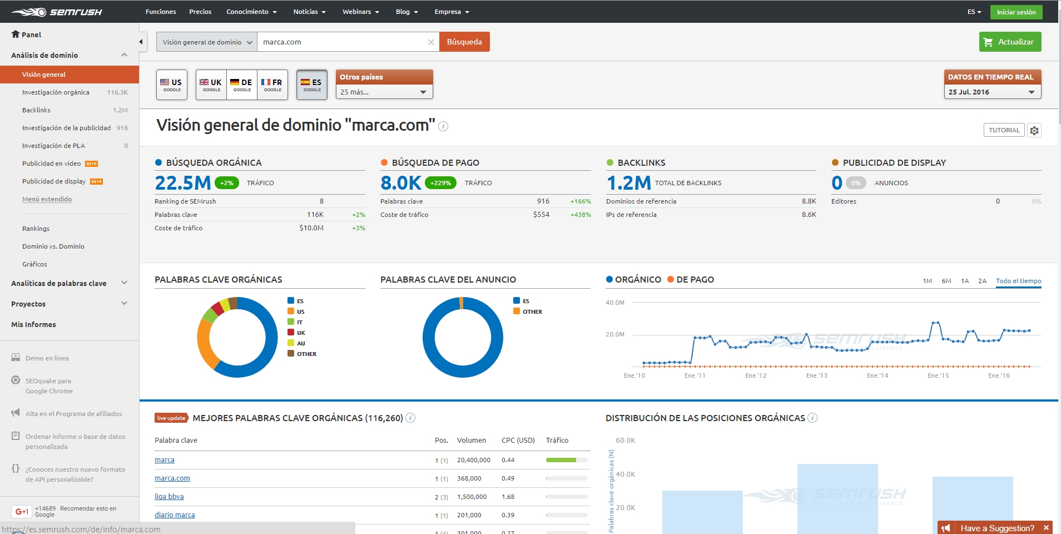This screenshot has width=1061, height=534.
Task: Click the Actualizar button
Action: tap(1010, 42)
